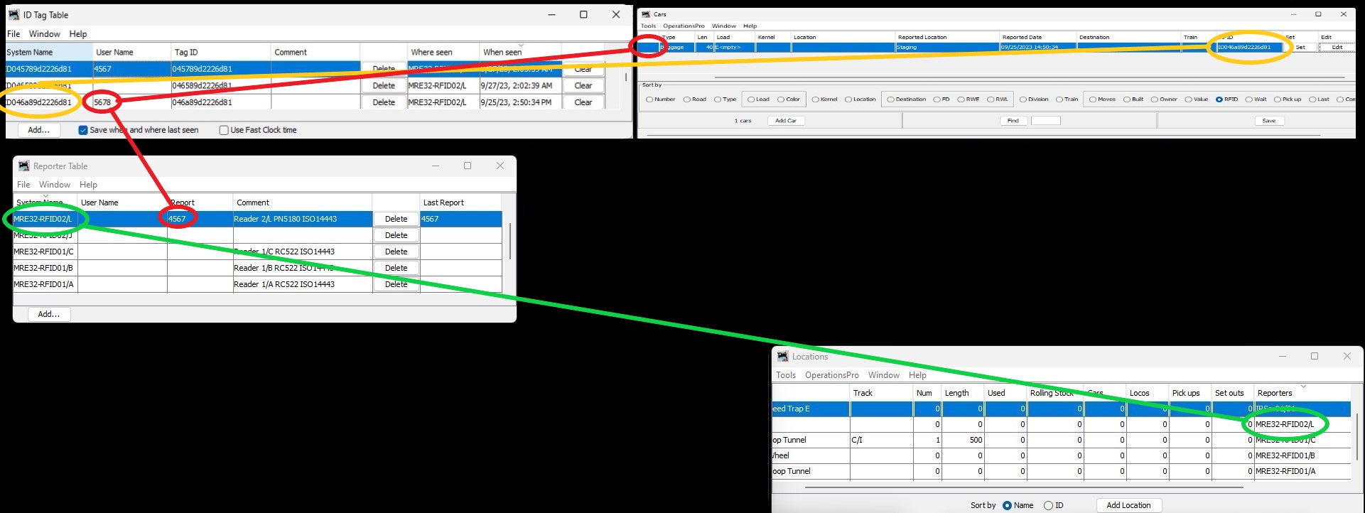Image resolution: width=1365 pixels, height=513 pixels.
Task: Sort Locations by the Reporters column header
Action: 1275,393
